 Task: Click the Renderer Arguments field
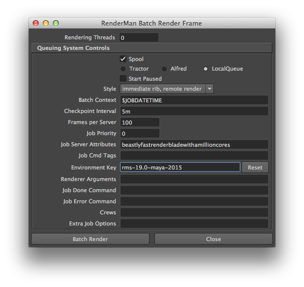click(x=194, y=179)
